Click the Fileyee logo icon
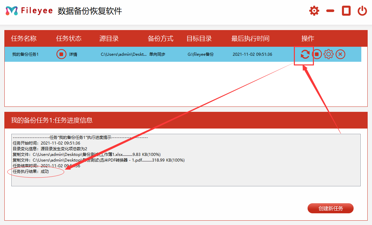The height and width of the screenshot is (225, 372). point(12,11)
